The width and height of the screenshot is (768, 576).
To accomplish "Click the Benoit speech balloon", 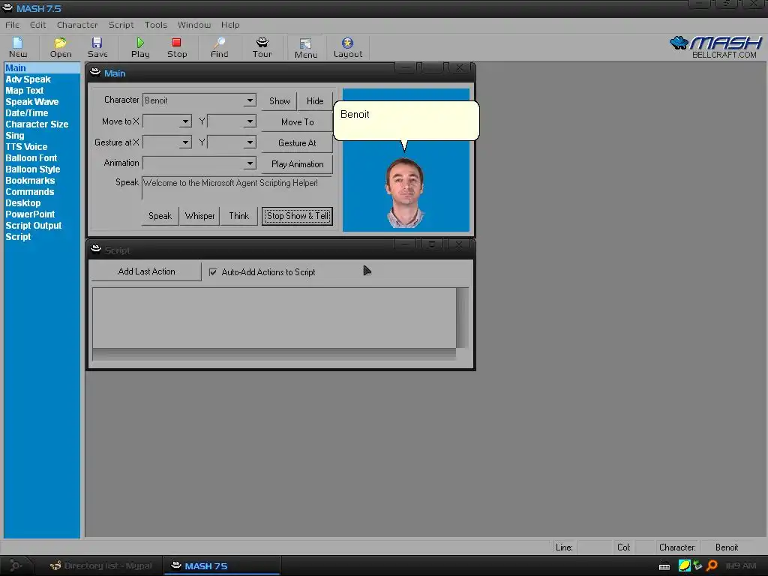I will 406,121.
